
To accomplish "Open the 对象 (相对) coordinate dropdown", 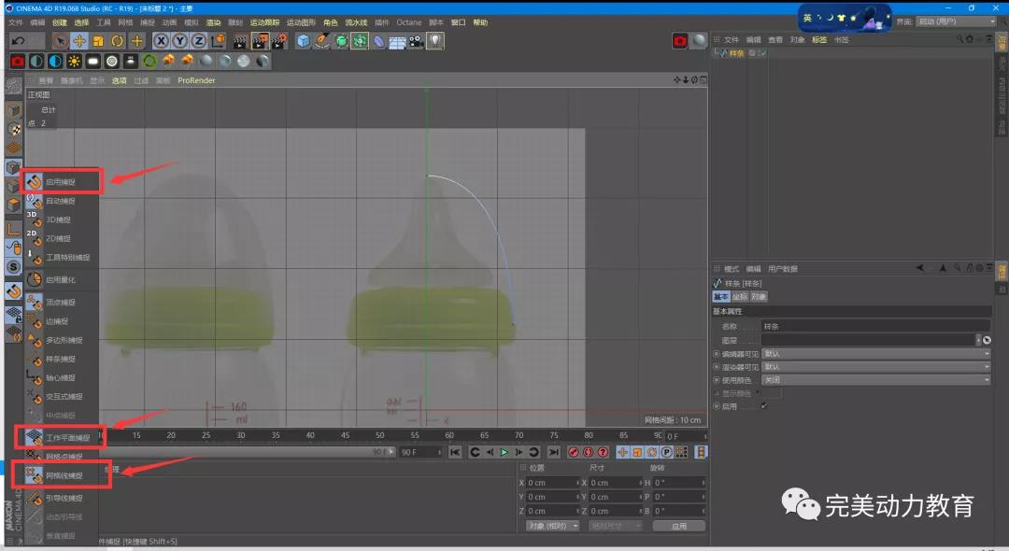I will [554, 526].
